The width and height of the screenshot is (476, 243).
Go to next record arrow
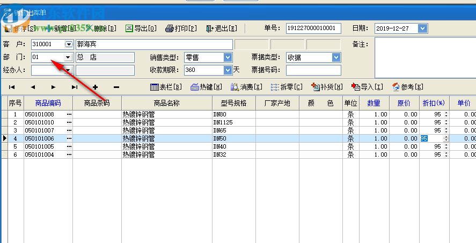click(x=54, y=87)
